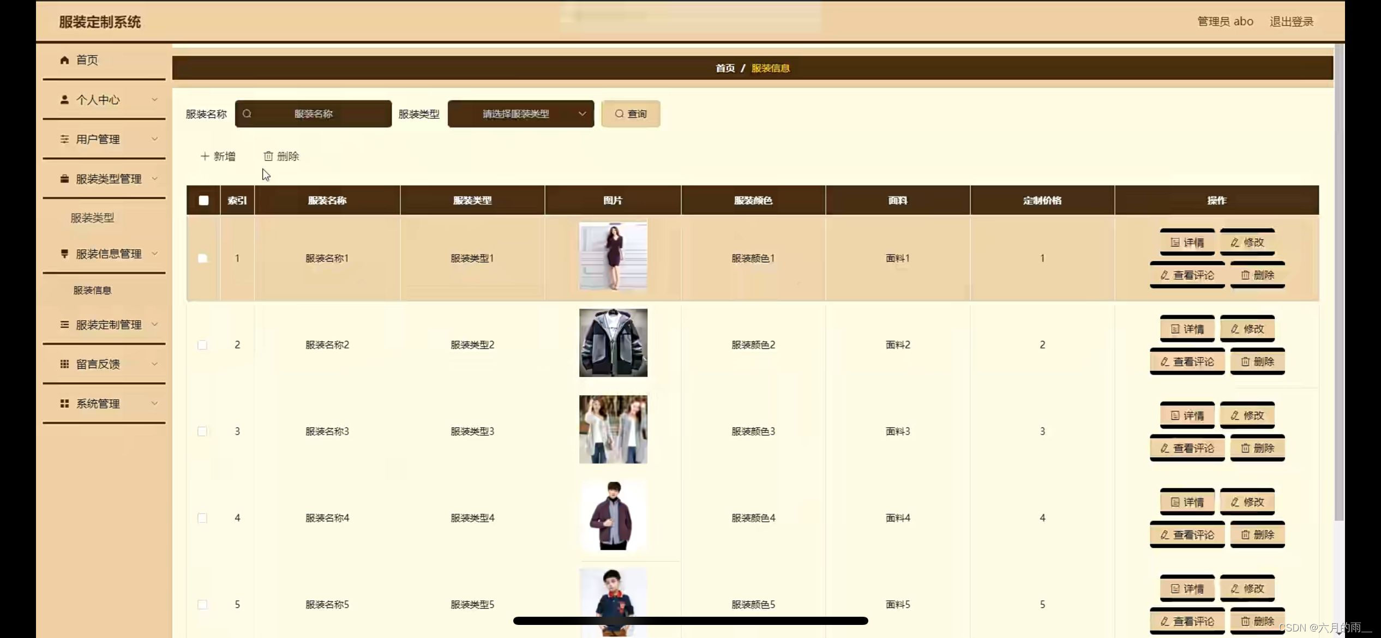The width and height of the screenshot is (1381, 638).
Task: Select the checkbox for row 4
Action: click(x=202, y=518)
